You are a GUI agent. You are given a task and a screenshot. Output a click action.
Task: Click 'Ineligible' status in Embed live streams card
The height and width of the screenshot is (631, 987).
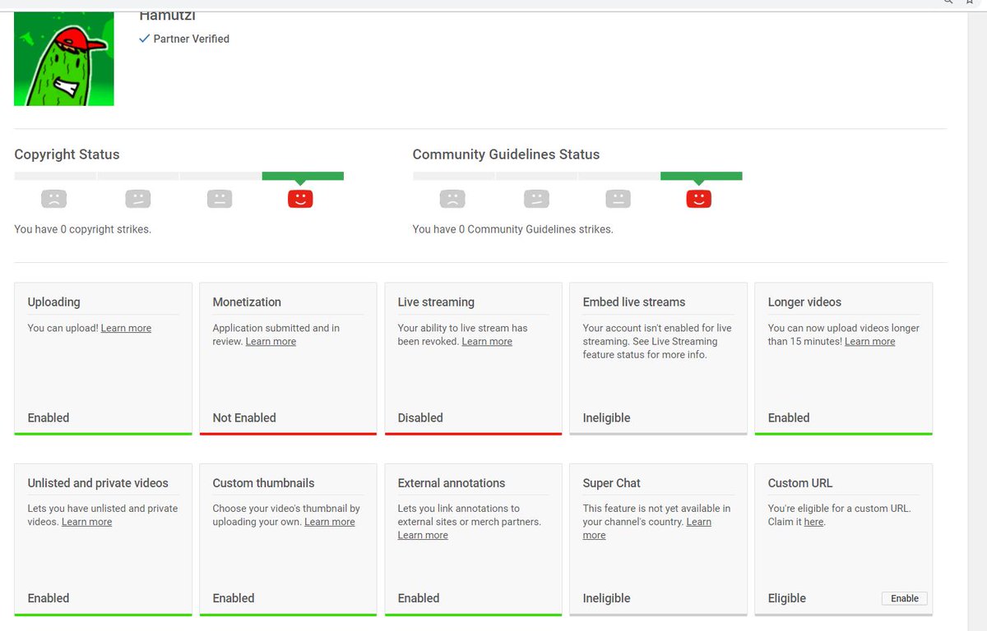coord(606,417)
